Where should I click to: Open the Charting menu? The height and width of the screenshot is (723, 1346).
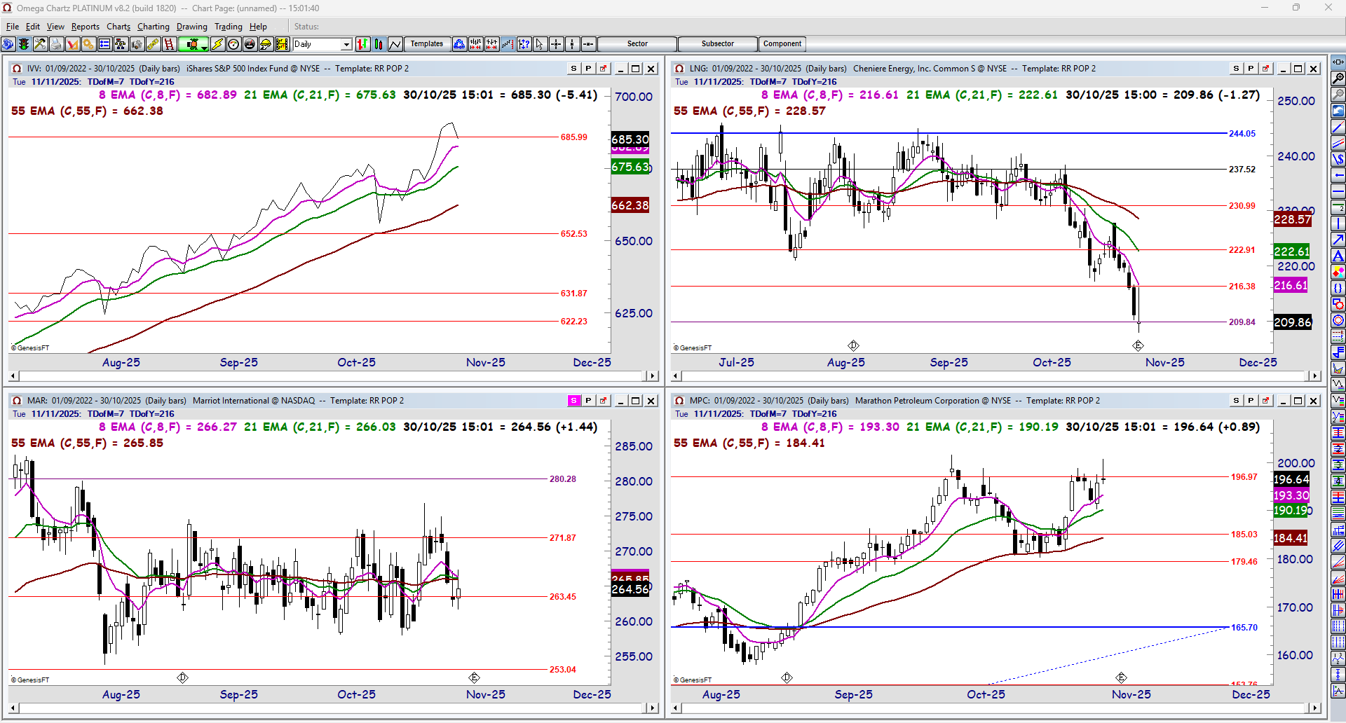pyautogui.click(x=154, y=27)
